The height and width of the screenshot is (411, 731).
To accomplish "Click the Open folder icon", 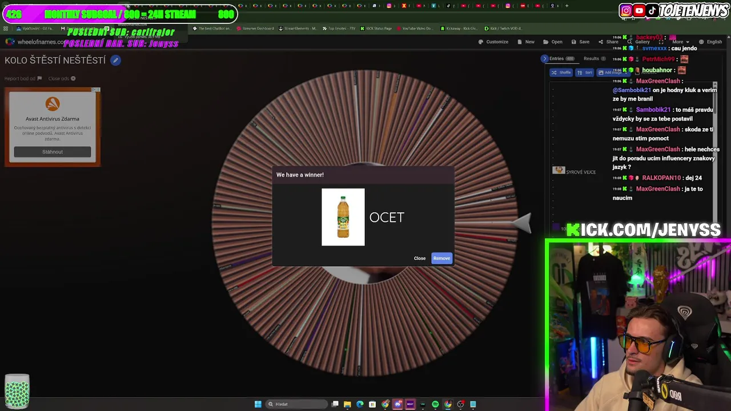I will [546, 42].
